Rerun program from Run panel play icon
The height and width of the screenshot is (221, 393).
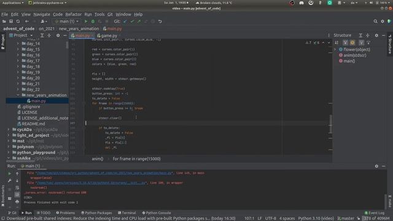click(10, 173)
